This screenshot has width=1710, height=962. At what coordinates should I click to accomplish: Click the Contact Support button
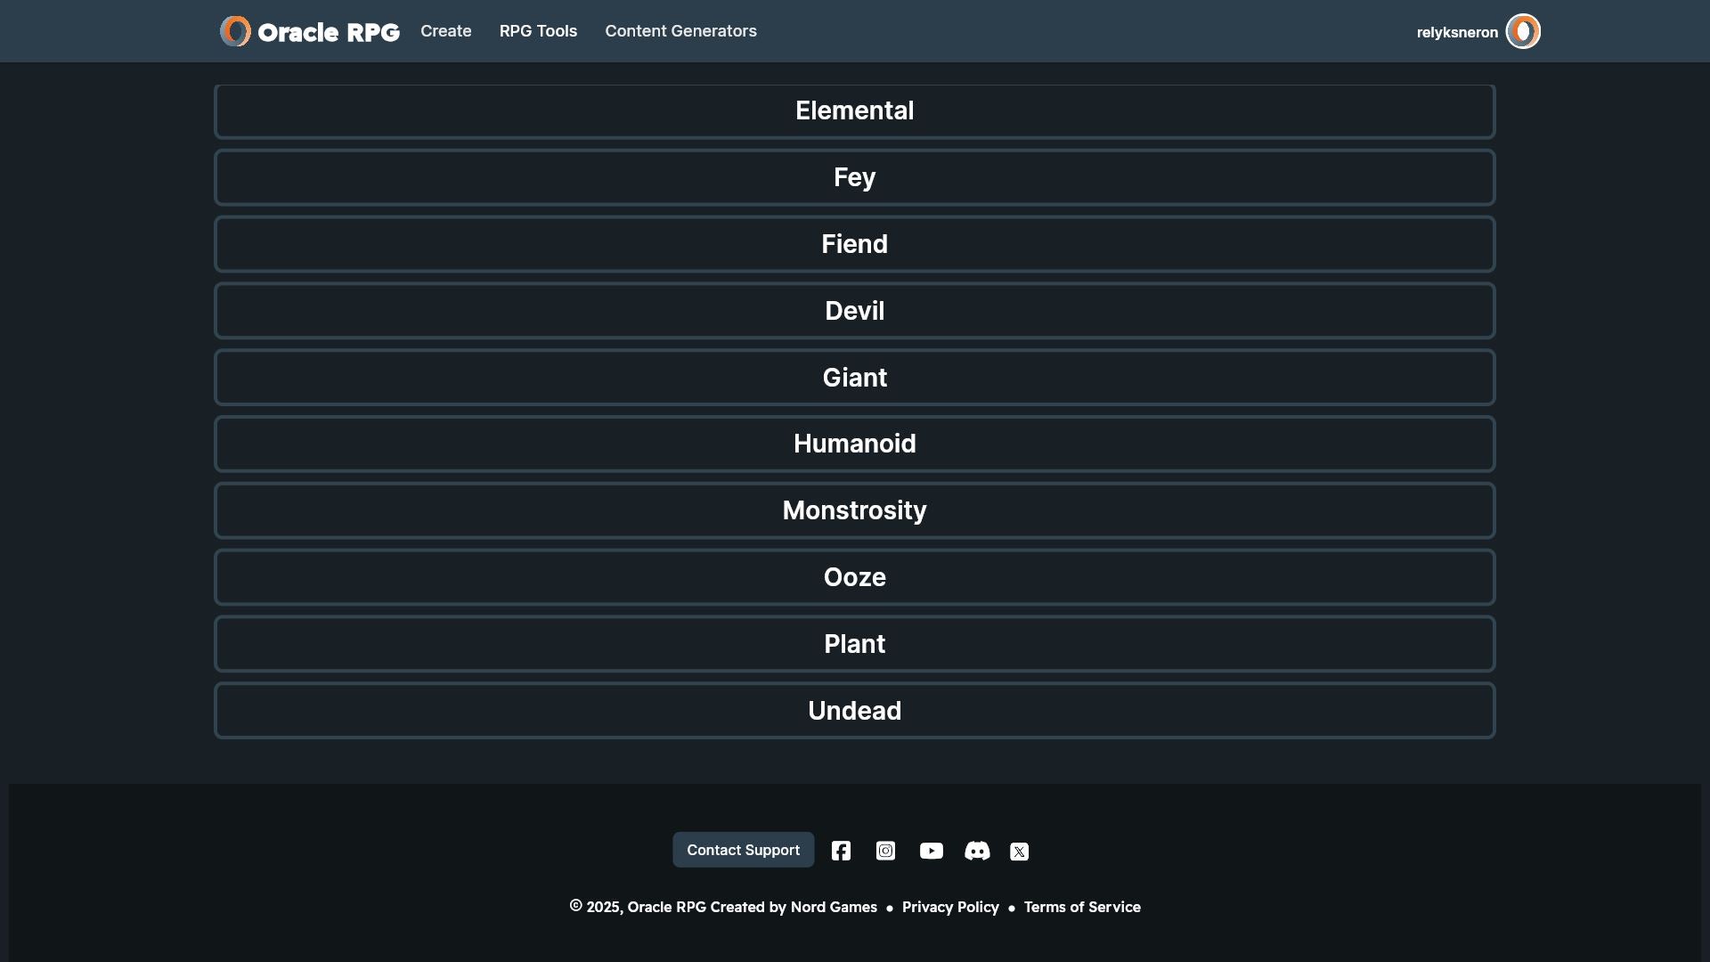click(743, 850)
